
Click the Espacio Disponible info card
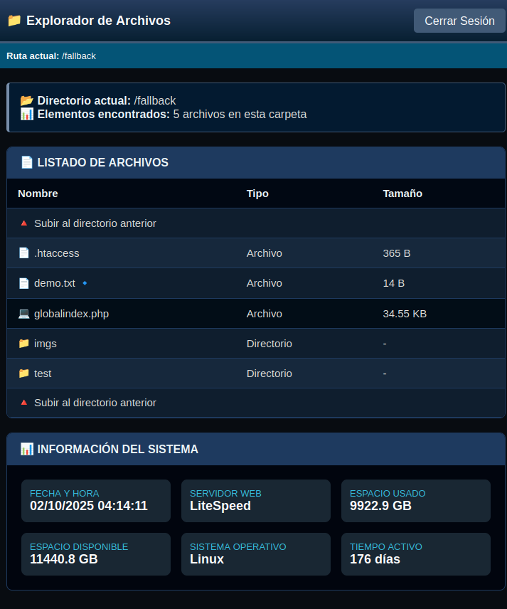click(96, 554)
